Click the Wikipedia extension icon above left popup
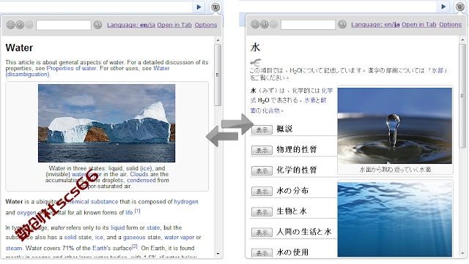 point(215,7)
